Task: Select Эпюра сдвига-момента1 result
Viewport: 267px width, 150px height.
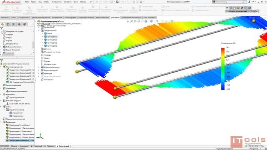Action: click(x=20, y=140)
